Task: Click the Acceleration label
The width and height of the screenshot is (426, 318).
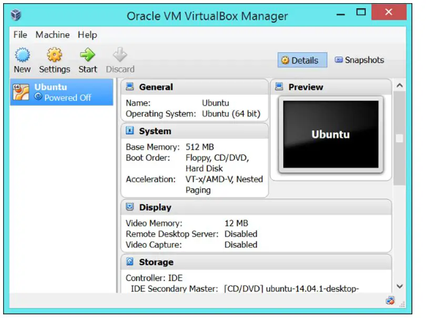Action: point(150,179)
